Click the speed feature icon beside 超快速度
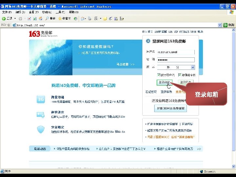Screen dimensions: 236x177 pyautogui.click(x=41, y=115)
